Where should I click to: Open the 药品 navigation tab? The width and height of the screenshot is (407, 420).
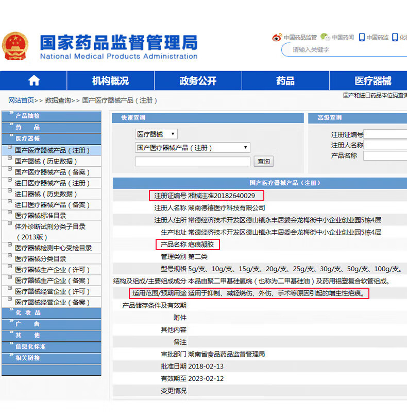285,81
